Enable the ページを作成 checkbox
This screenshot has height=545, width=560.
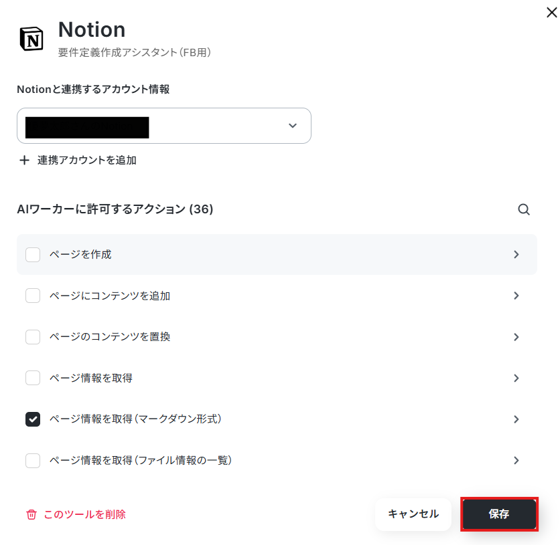(33, 255)
